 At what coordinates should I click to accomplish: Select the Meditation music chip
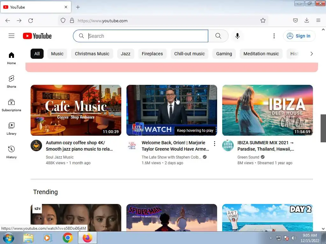click(261, 54)
